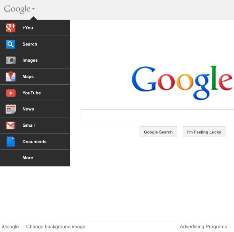Open Advertising Programs footer link
Image resolution: width=234 pixels, height=232 pixels.
click(203, 226)
